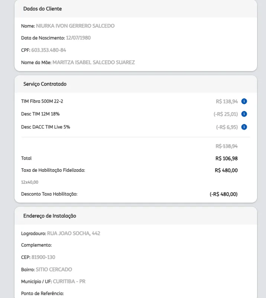Select the 12x40,00 installment text
266x298 pixels.
(30, 182)
